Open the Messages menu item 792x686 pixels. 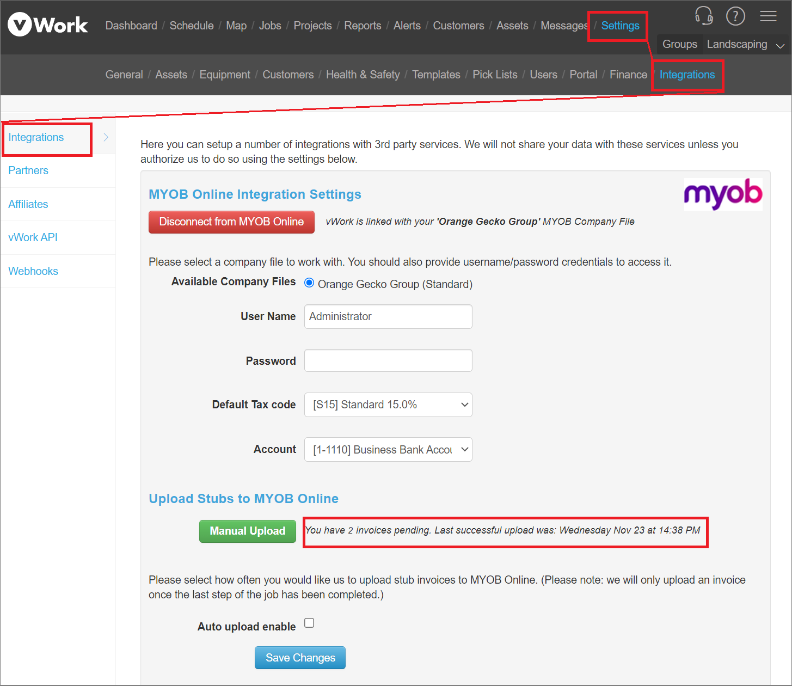coord(564,26)
